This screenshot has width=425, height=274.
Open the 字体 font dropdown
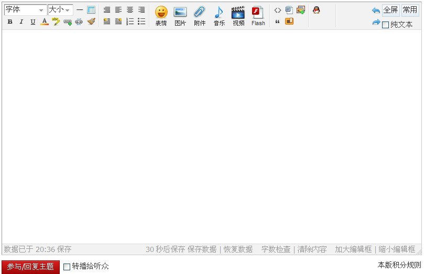pos(25,10)
